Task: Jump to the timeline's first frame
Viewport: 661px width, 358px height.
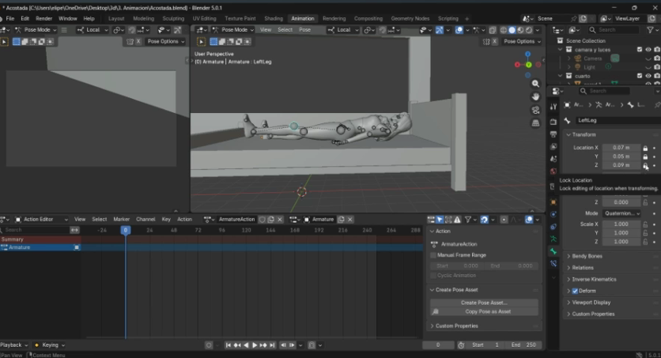Action: pos(229,345)
